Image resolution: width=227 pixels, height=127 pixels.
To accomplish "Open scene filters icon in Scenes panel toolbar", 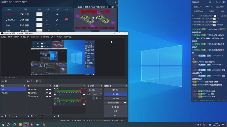I will point(9,116).
